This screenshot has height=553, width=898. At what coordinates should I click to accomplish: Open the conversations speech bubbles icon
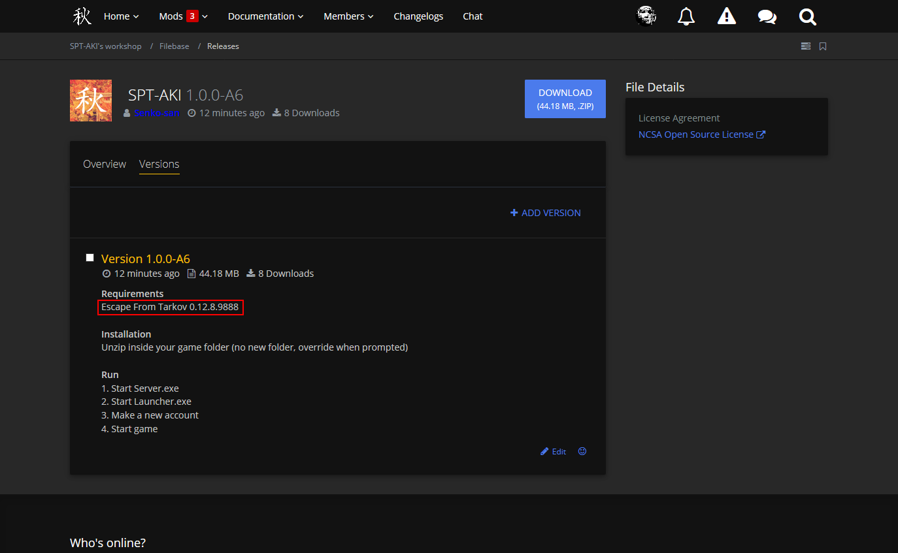[767, 16]
